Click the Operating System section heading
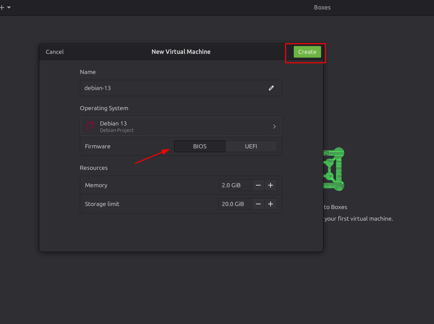This screenshot has height=324, width=434. coord(104,108)
